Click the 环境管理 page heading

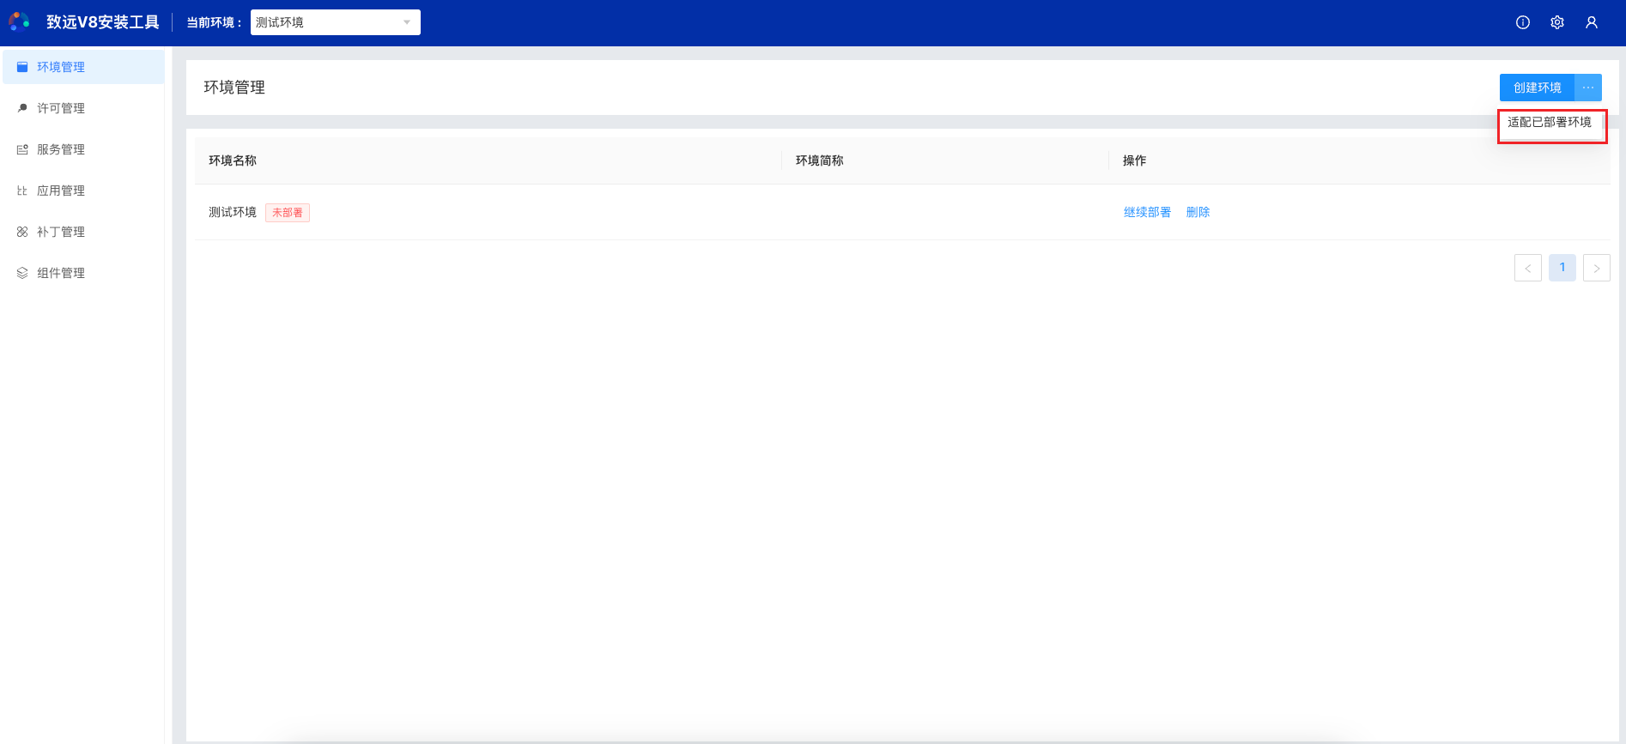click(x=234, y=88)
